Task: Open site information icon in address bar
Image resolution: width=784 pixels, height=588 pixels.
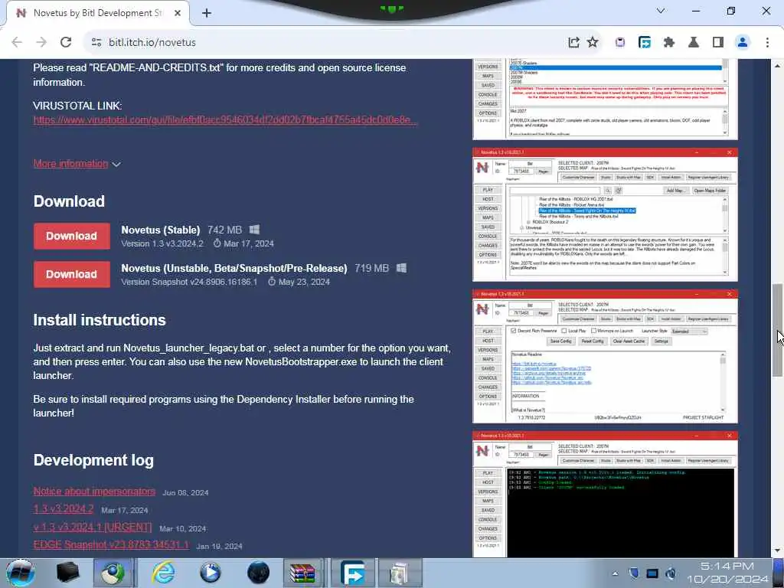Action: [96, 43]
